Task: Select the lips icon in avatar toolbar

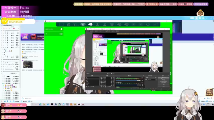Action: point(112,24)
